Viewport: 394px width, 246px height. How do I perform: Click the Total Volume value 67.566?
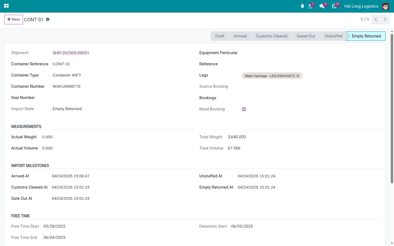(x=234, y=148)
